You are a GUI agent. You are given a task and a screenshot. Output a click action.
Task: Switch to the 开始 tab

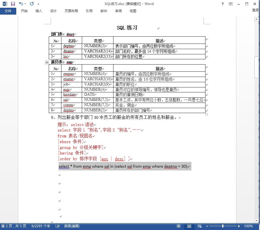24,11
